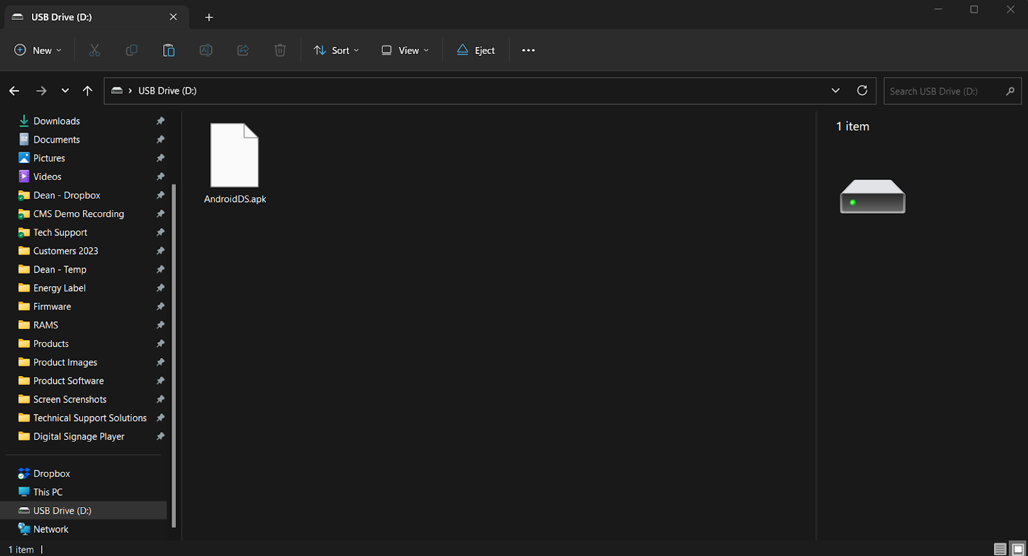The image size is (1028, 556).
Task: Switch to large icons view layout
Action: click(x=1018, y=549)
